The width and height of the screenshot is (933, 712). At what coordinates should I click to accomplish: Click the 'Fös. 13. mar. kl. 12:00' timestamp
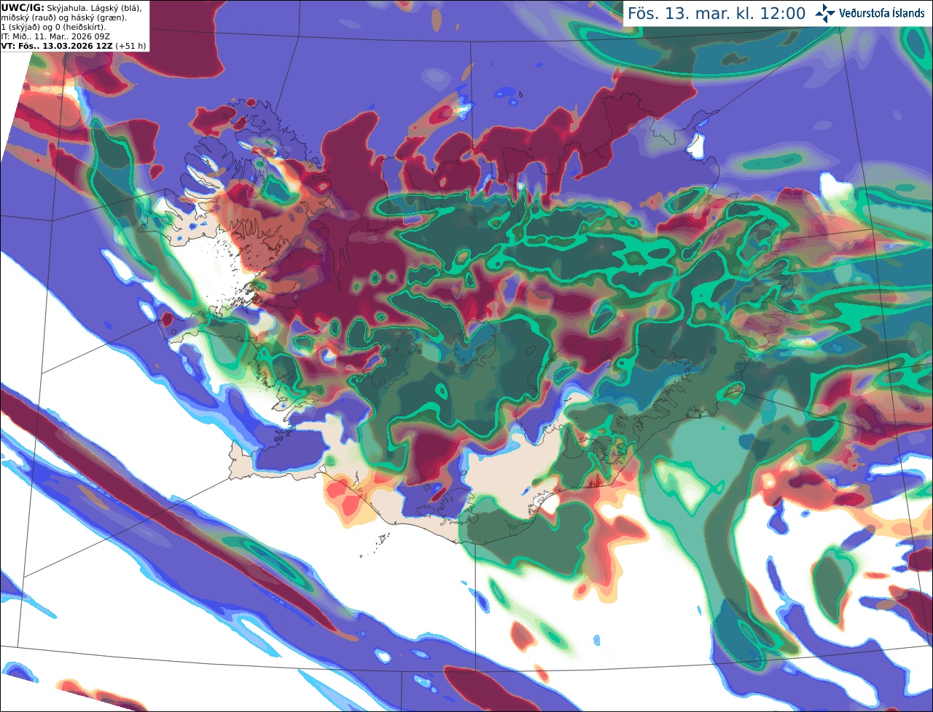click(x=717, y=14)
